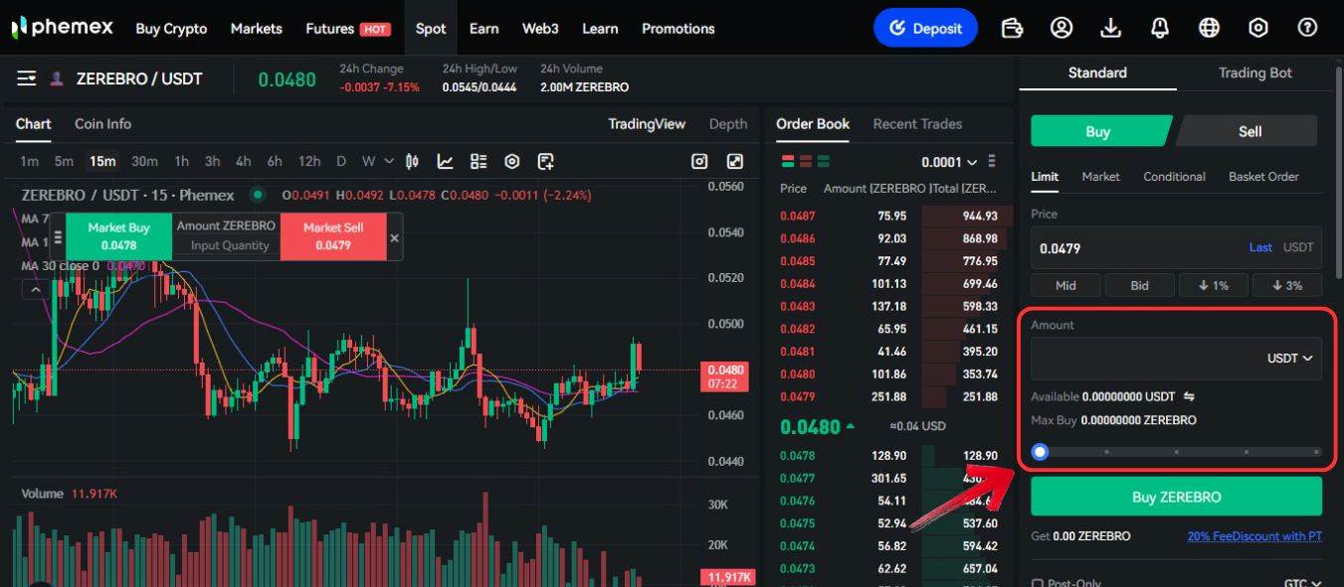Viewport: 1344px width, 587px height.
Task: Open the GTC time-in-force dropdown
Action: pyautogui.click(x=1301, y=583)
